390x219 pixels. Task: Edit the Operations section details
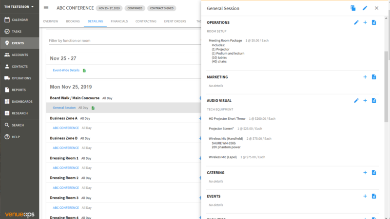point(356,22)
